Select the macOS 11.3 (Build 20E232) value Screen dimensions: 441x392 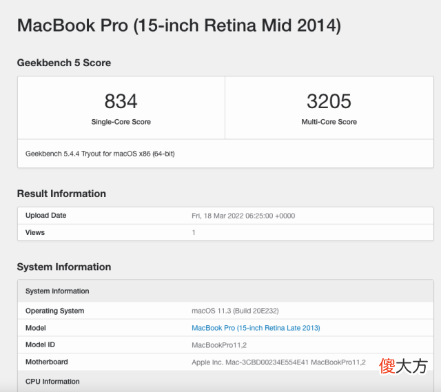click(235, 311)
